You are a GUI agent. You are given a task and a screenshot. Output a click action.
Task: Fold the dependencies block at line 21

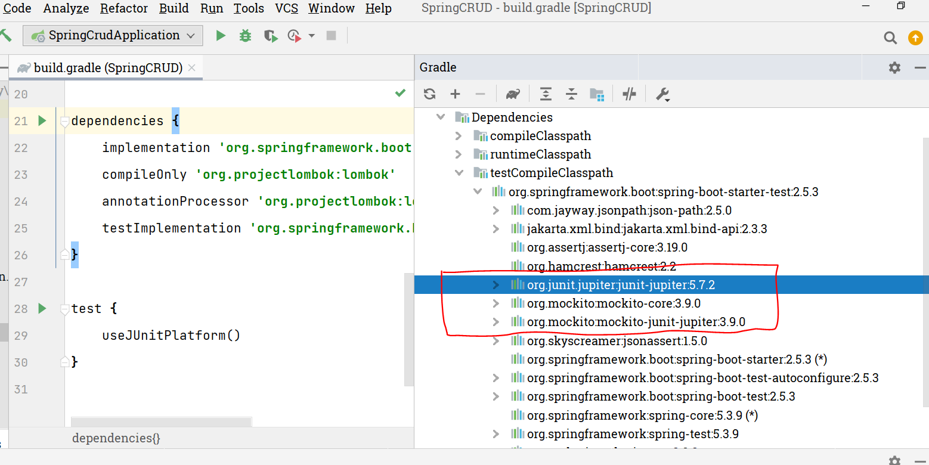point(65,121)
